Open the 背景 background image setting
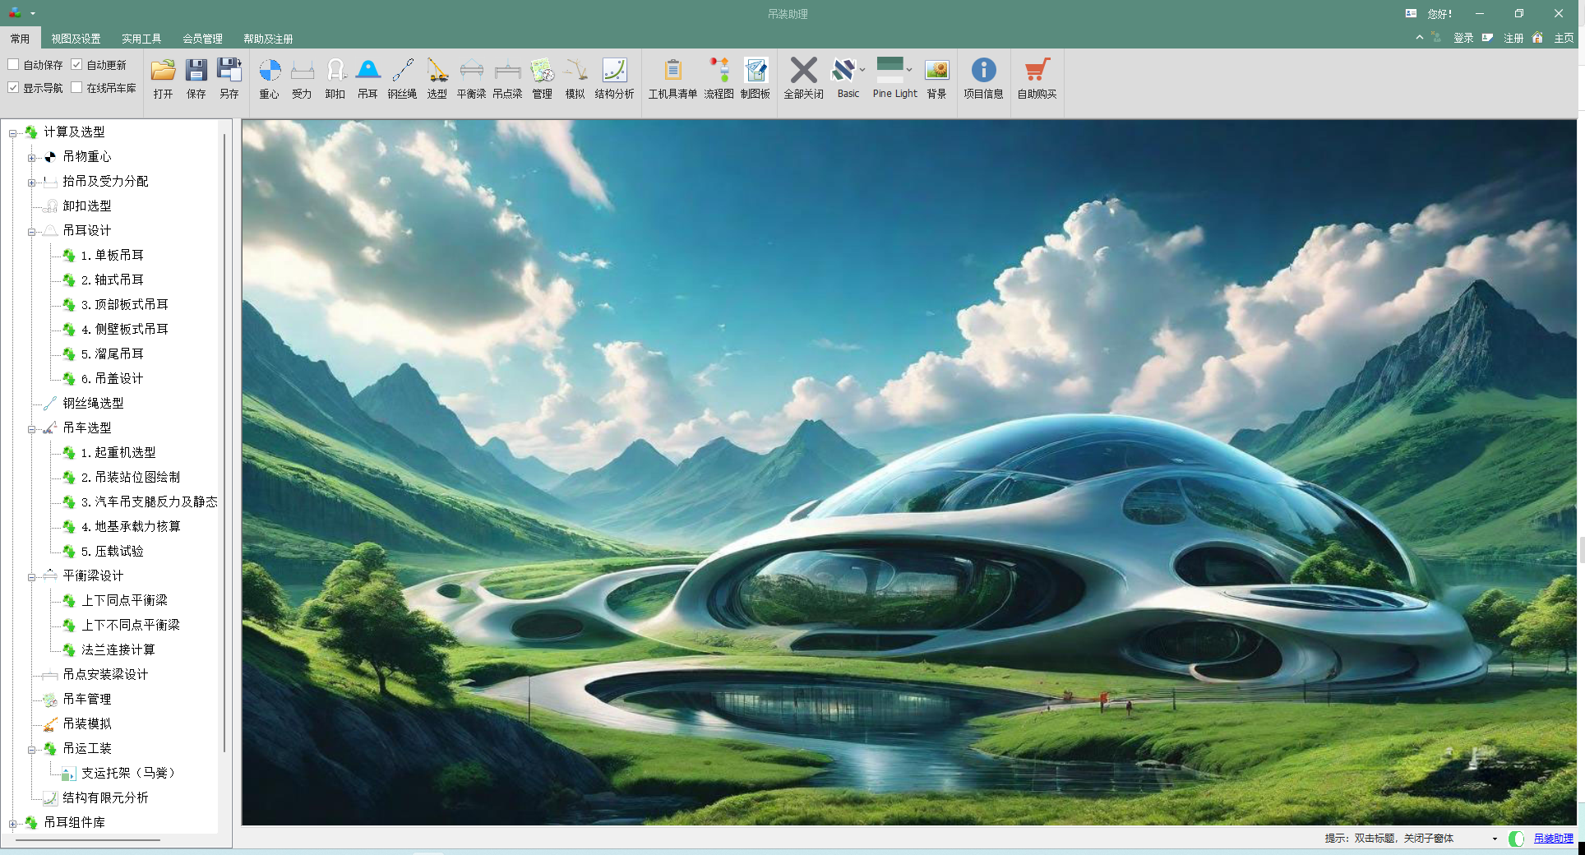The width and height of the screenshot is (1585, 855). [x=936, y=79]
